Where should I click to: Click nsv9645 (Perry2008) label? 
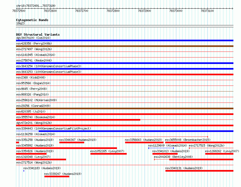pos(32,89)
